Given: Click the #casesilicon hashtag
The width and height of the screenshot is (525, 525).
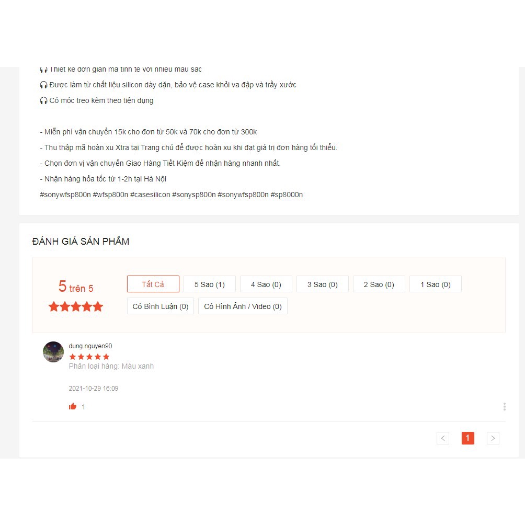Looking at the screenshot, I should click(x=150, y=195).
